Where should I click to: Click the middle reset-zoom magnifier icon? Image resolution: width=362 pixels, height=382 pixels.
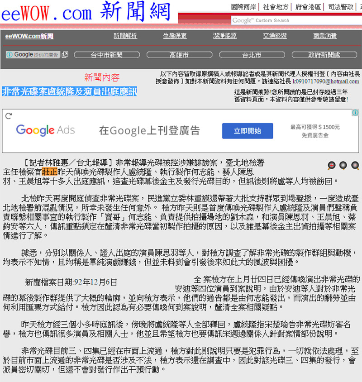point(343,166)
